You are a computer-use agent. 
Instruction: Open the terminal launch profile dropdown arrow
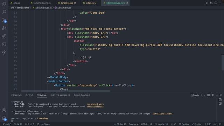tap(204, 95)
